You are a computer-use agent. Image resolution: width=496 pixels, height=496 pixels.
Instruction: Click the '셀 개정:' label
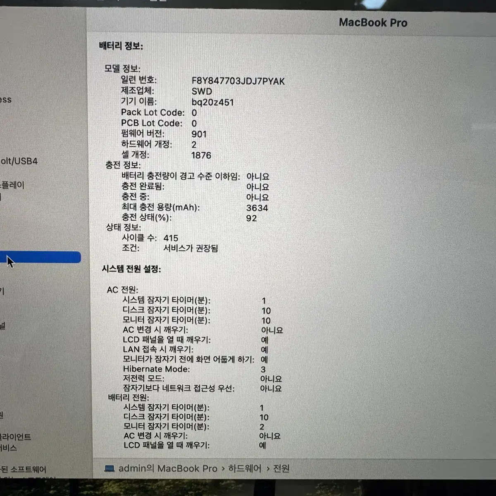pyautogui.click(x=135, y=155)
